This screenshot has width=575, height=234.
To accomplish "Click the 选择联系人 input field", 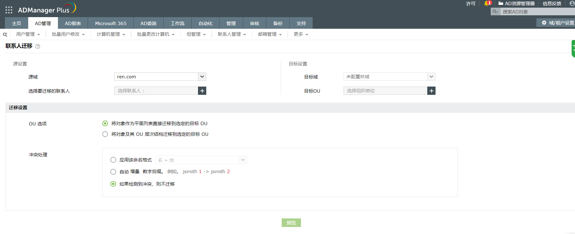I will [x=156, y=91].
